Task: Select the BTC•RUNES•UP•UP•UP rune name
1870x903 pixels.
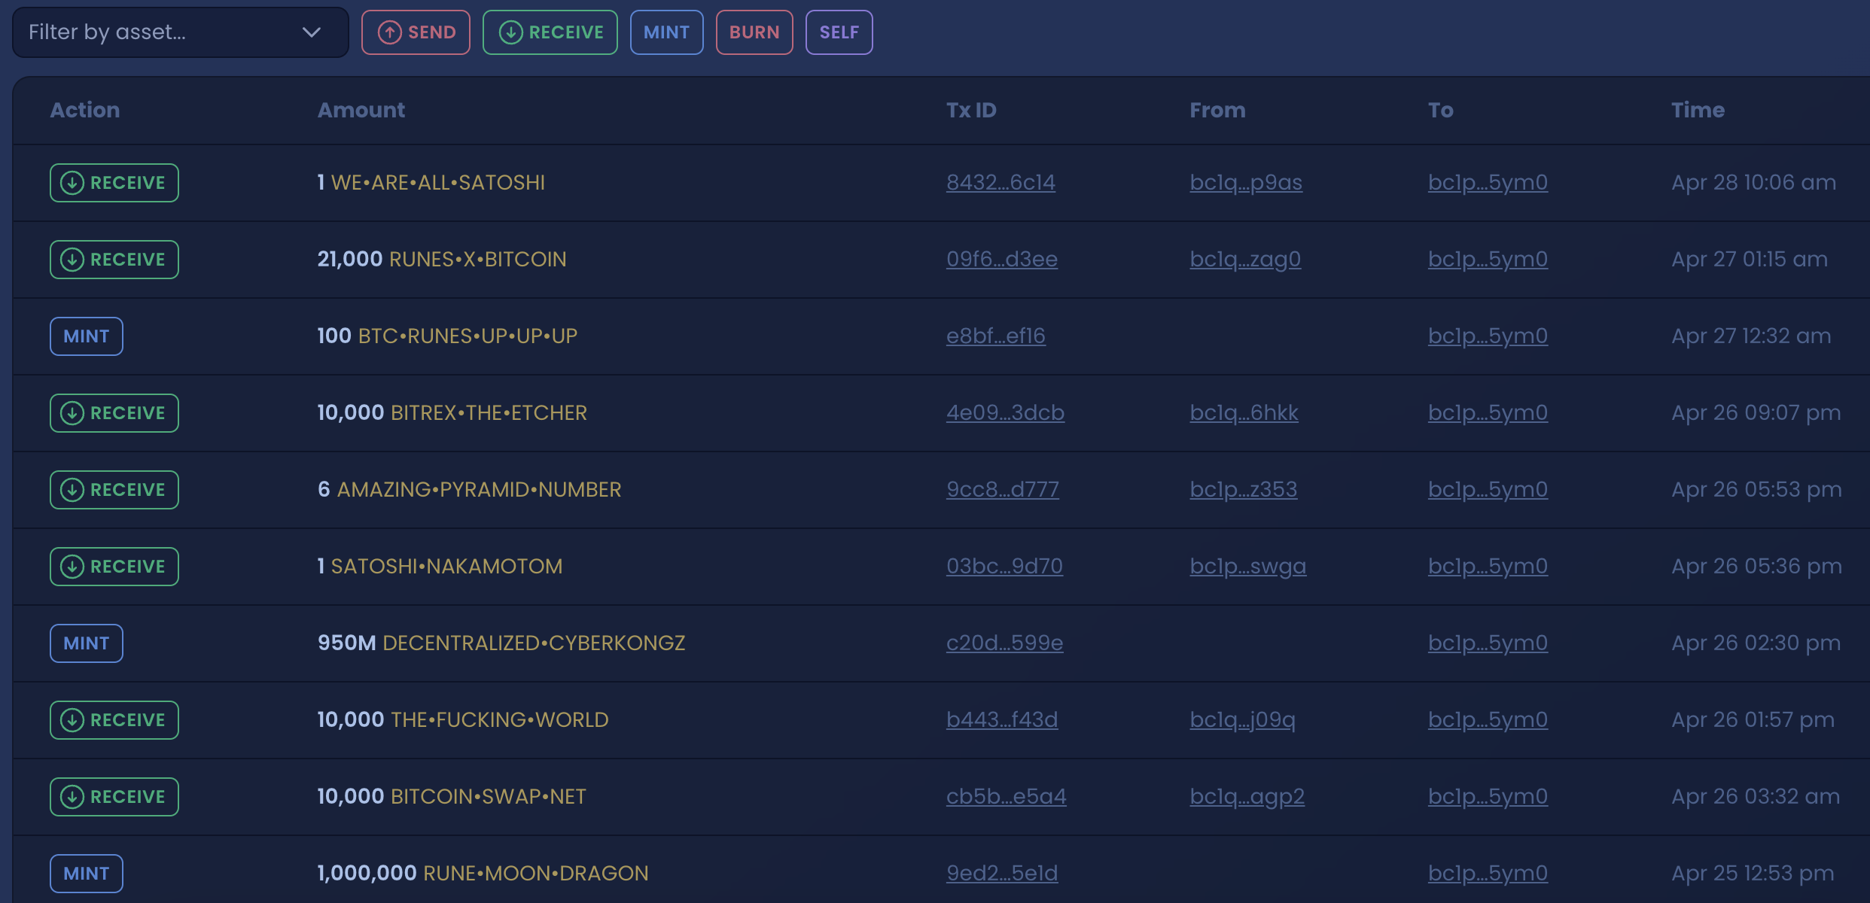Action: point(468,336)
